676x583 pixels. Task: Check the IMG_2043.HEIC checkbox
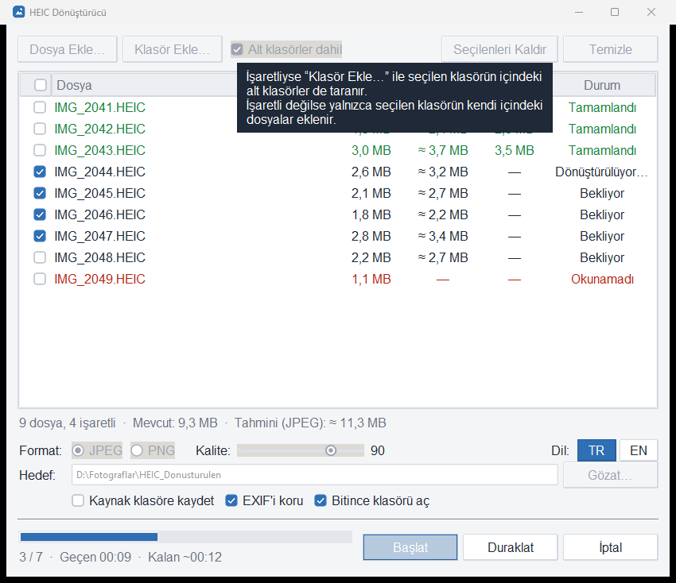40,150
